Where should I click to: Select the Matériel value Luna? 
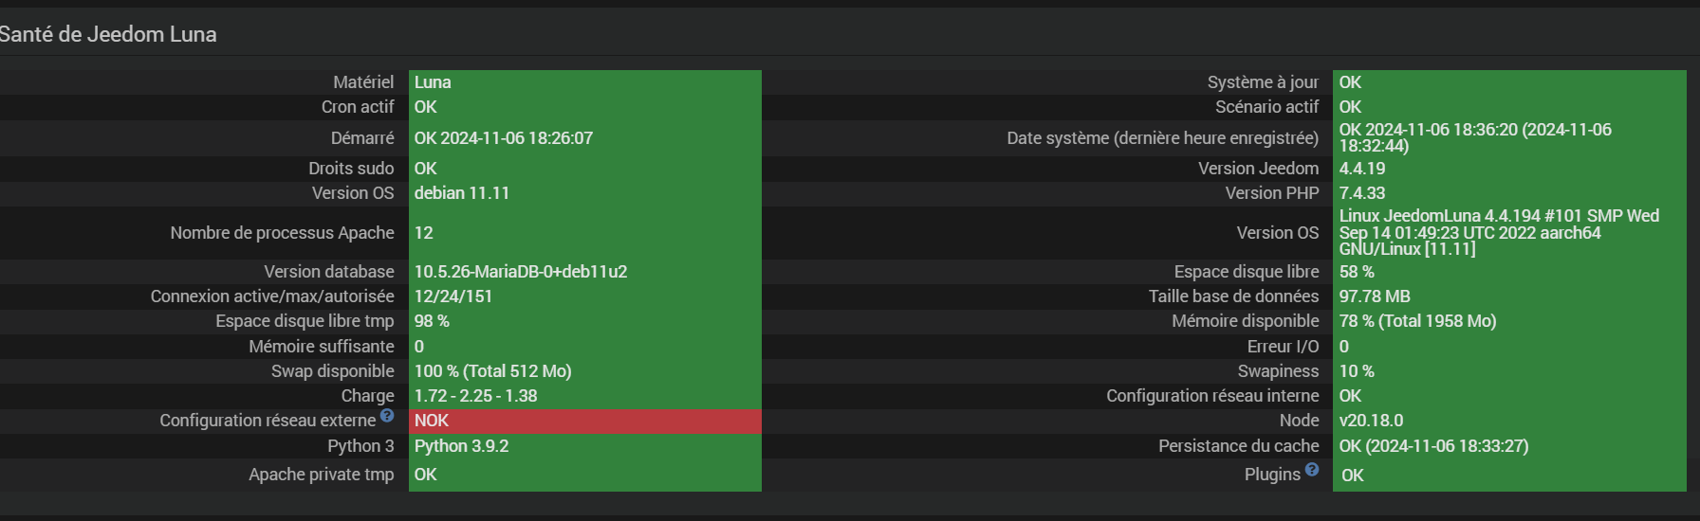433,82
